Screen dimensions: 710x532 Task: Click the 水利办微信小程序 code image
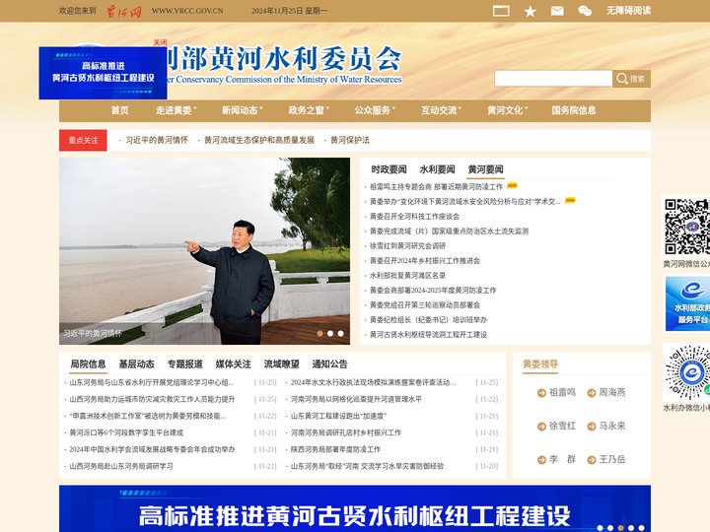tap(687, 372)
